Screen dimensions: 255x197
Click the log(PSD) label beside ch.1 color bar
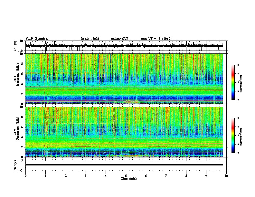(x=241, y=84)
